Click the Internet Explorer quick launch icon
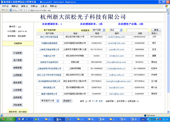 pos(27,119)
